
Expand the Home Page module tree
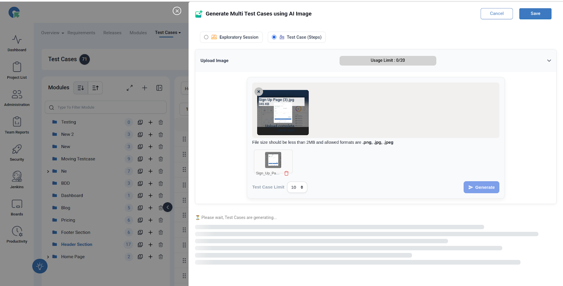click(x=48, y=257)
